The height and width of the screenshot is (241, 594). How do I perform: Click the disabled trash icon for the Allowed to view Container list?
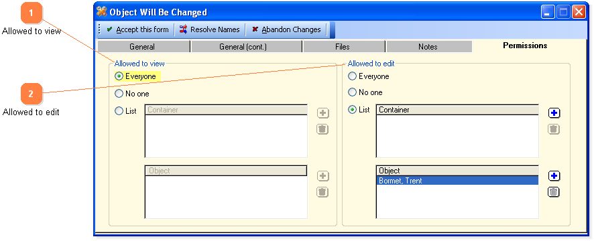point(322,129)
